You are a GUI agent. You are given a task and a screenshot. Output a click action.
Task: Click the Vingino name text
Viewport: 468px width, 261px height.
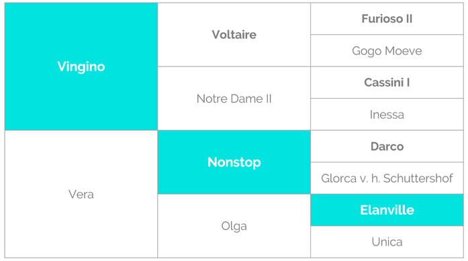coord(81,66)
